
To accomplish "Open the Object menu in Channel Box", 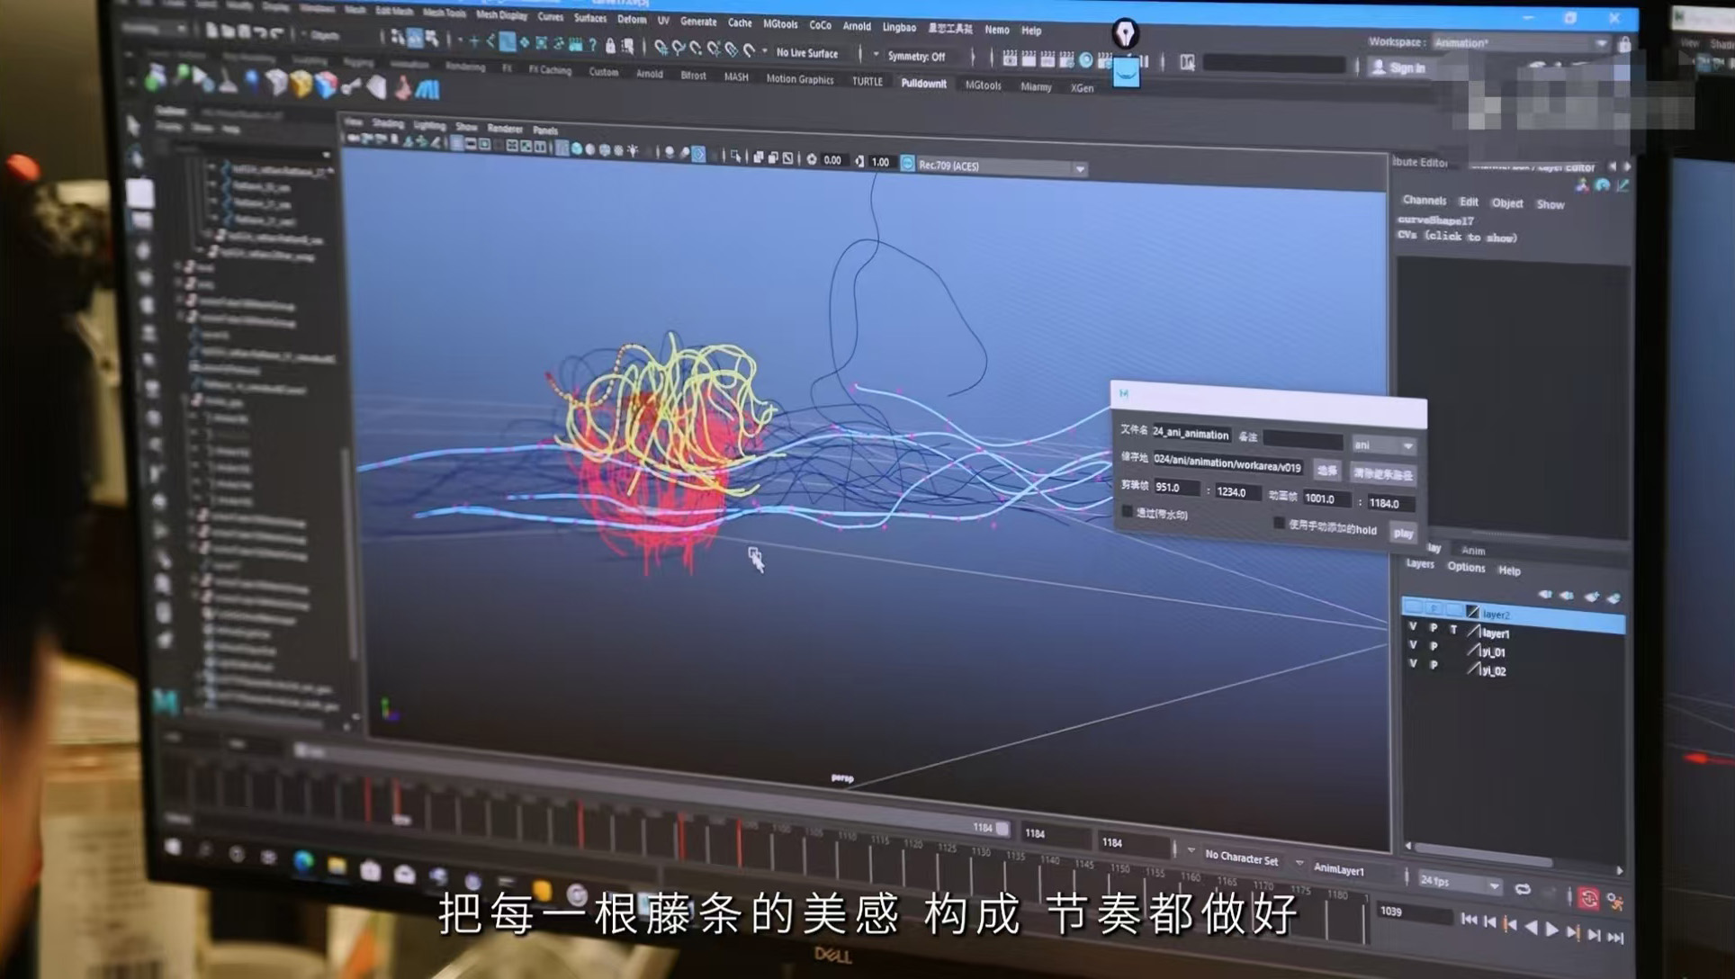I will click(1507, 203).
